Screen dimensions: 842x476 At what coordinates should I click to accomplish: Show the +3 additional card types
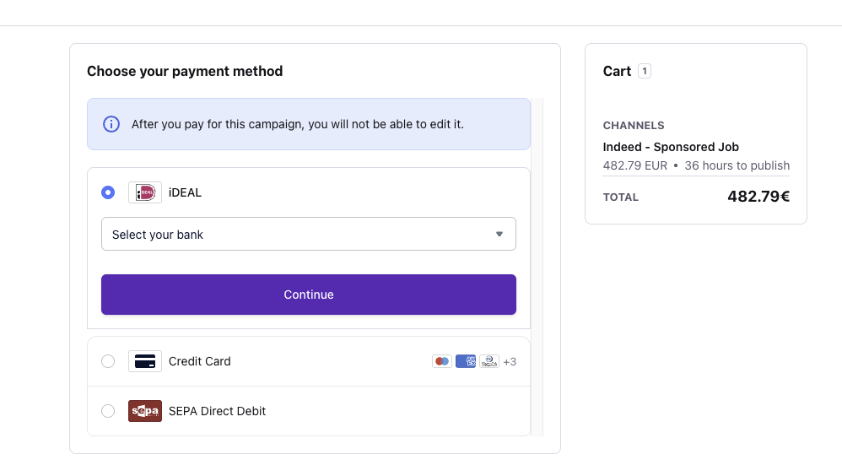coord(510,362)
